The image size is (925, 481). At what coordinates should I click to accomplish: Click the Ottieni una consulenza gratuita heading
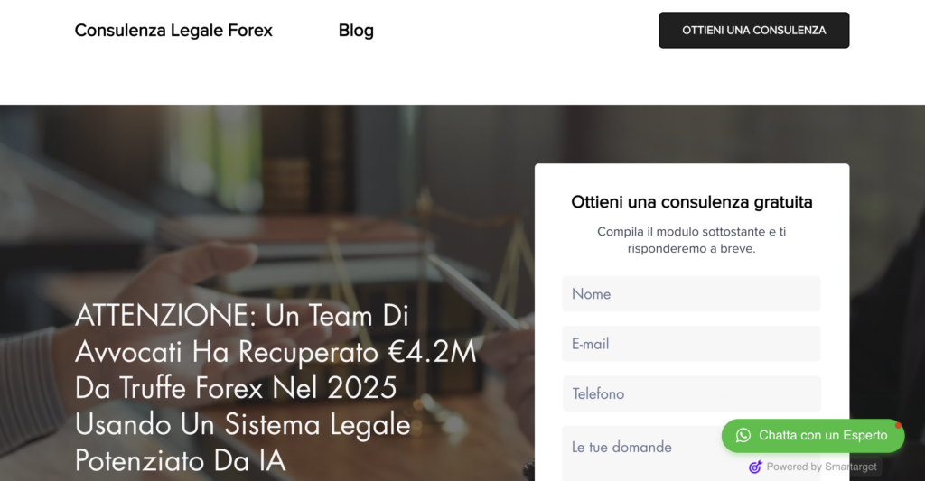(x=691, y=202)
